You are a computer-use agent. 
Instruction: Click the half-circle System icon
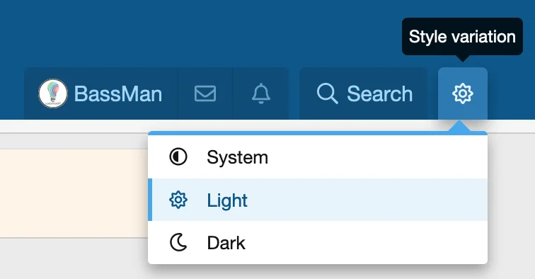click(178, 156)
